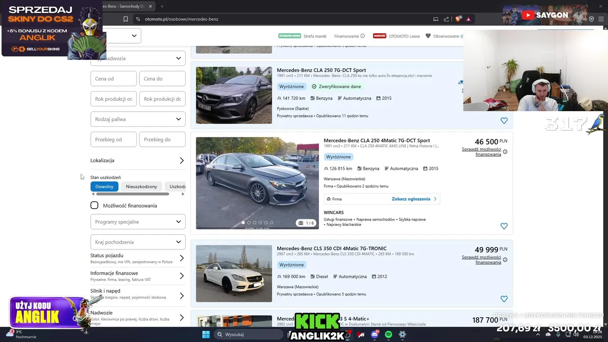608x342 pixels.
Task: Select Uszkodzony under Stan uszkodzeń
Action: (x=176, y=187)
